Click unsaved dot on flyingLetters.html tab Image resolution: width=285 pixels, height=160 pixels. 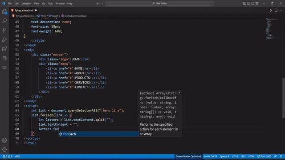[36, 10]
